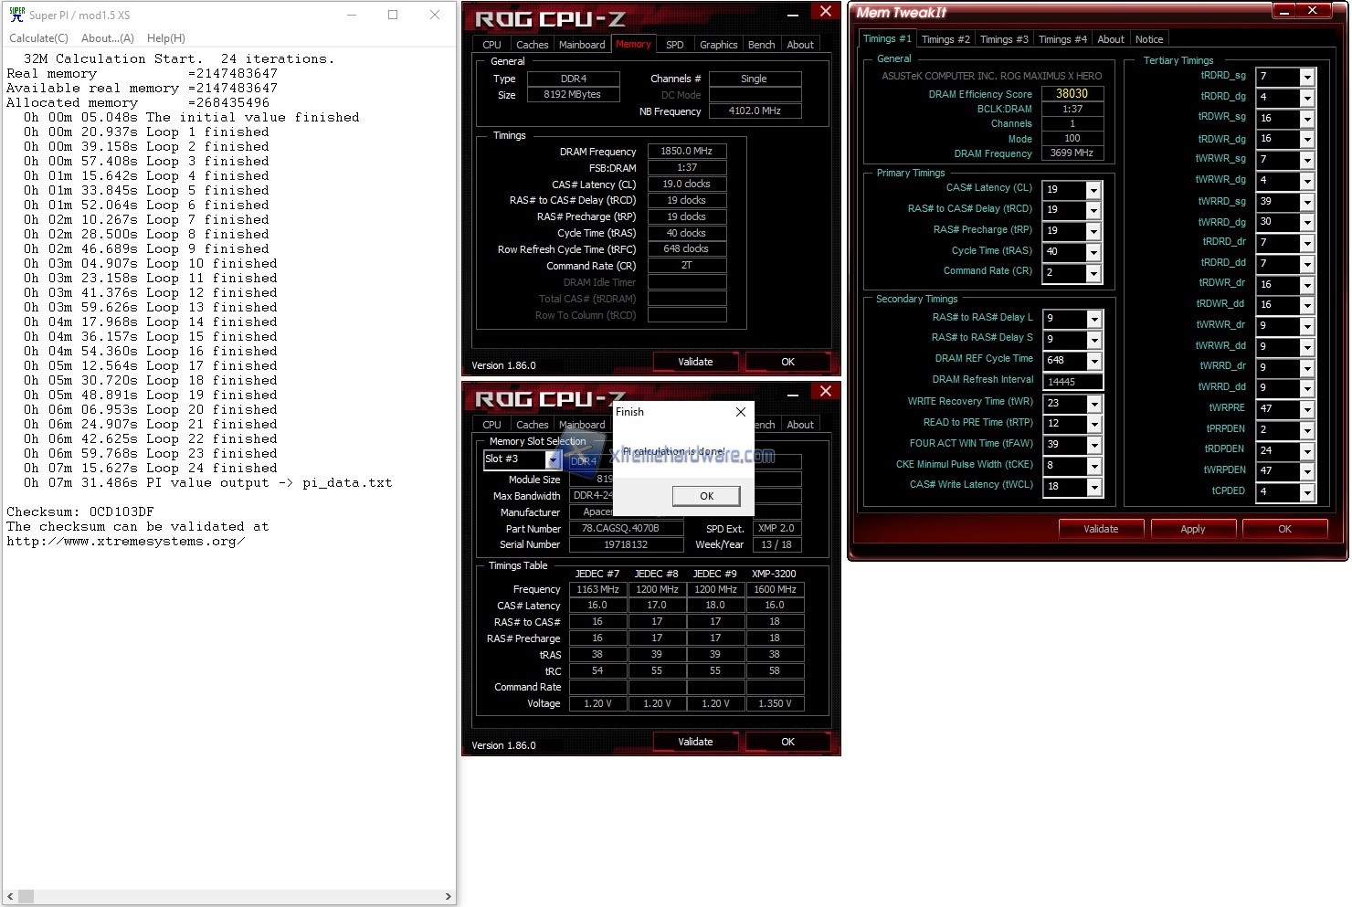This screenshot has width=1352, height=907.
Task: Open the Command Rate (CR) dropdown
Action: tap(1093, 273)
